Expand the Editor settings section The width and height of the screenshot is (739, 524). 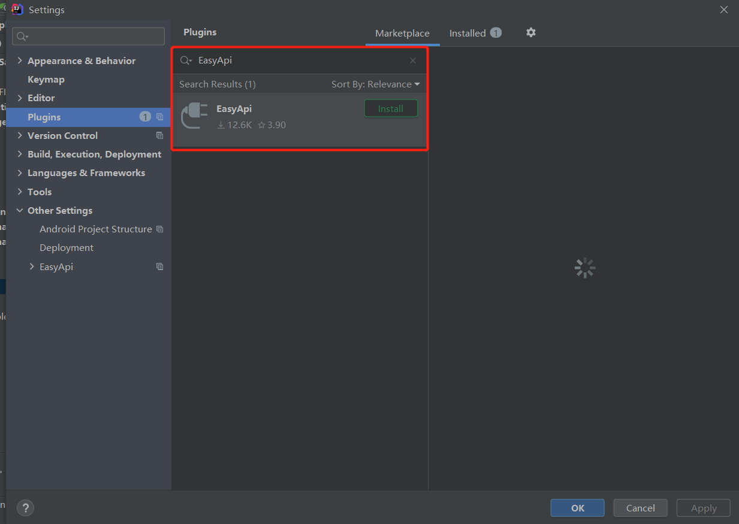point(20,98)
